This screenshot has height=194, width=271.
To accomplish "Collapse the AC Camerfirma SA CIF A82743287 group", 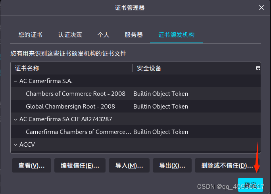I will coord(15,119).
